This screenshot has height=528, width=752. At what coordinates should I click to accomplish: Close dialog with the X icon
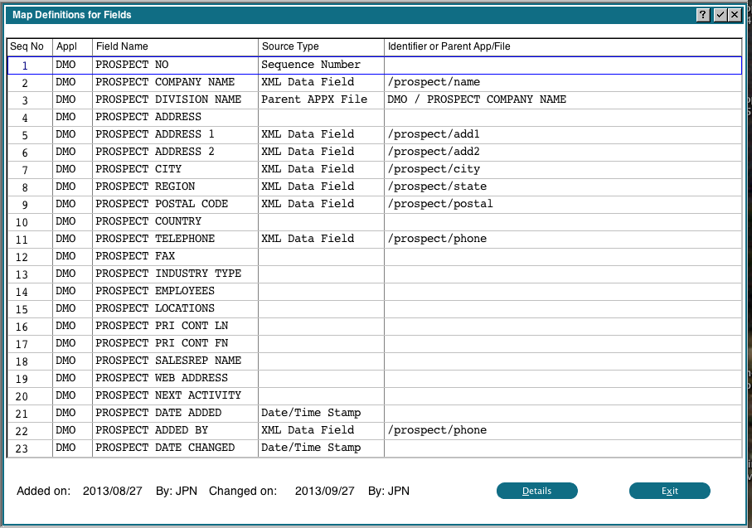click(x=735, y=15)
